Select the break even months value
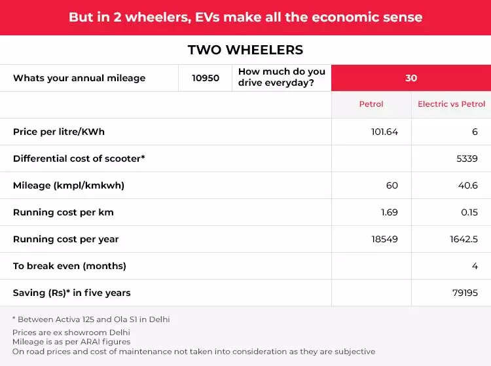The image size is (491, 366). point(475,266)
